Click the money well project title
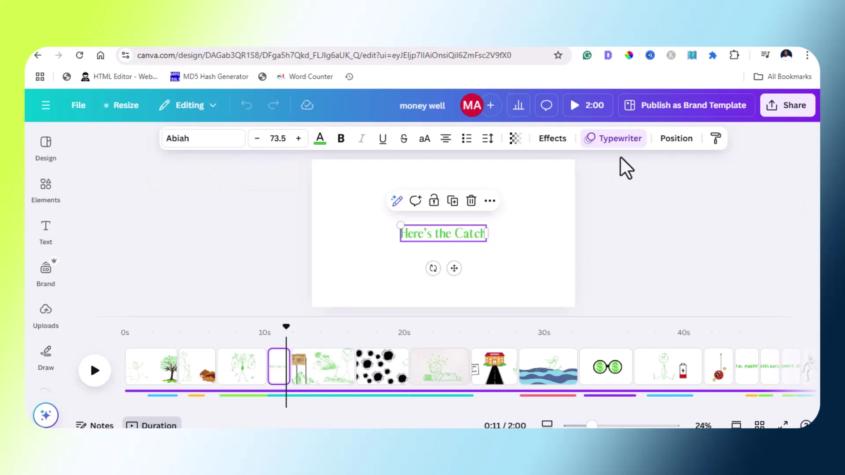 422,106
